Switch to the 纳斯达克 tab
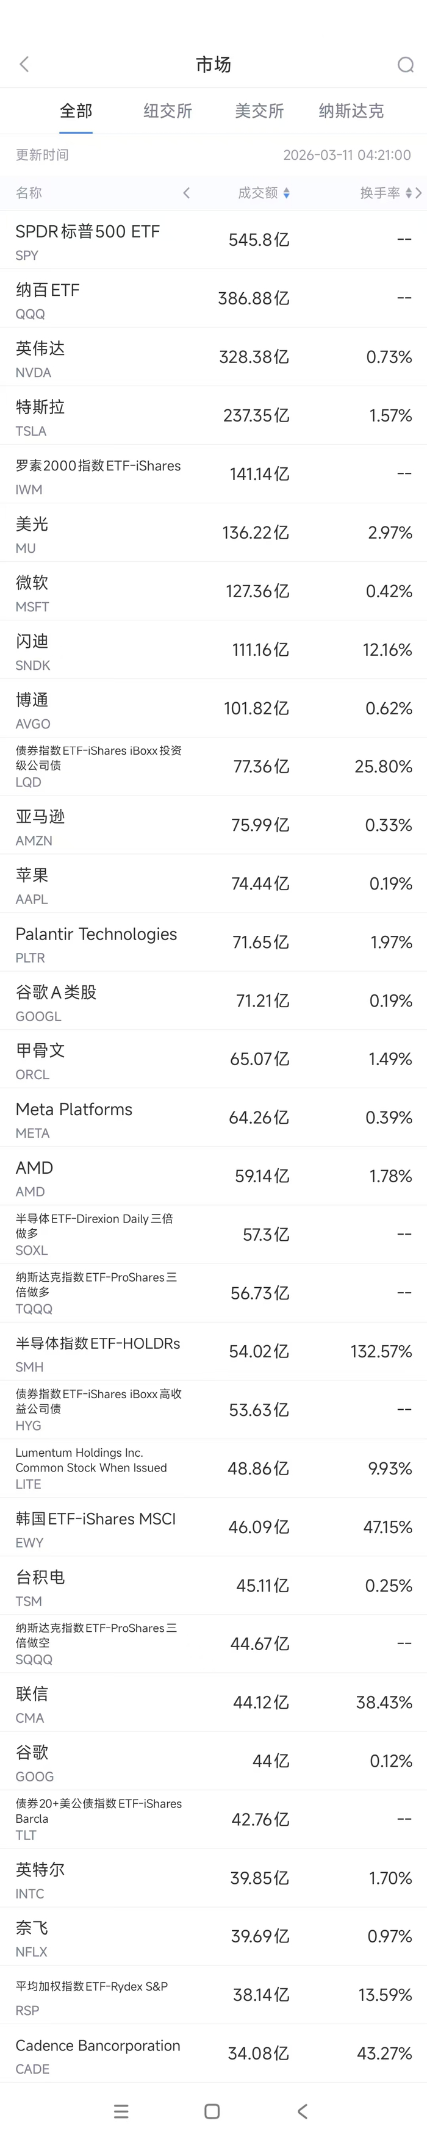Viewport: 427px width, 2137px height. (x=351, y=110)
